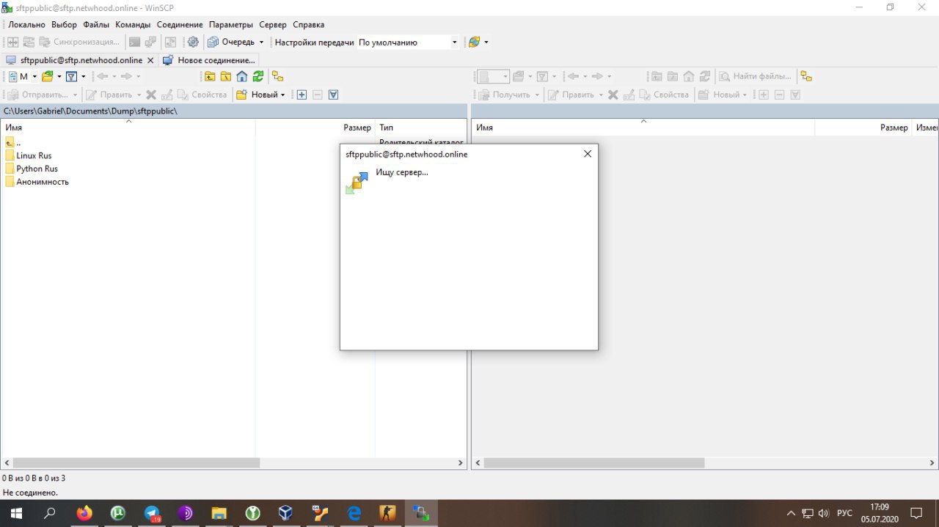Open the Файлы menu

(96, 24)
